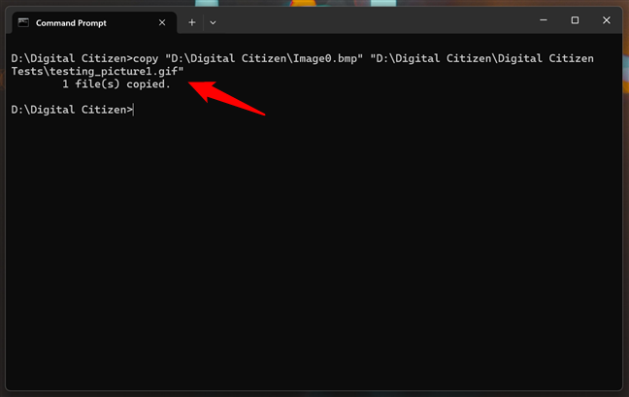Click the "Tests" folder text on second line

[x=26, y=72]
